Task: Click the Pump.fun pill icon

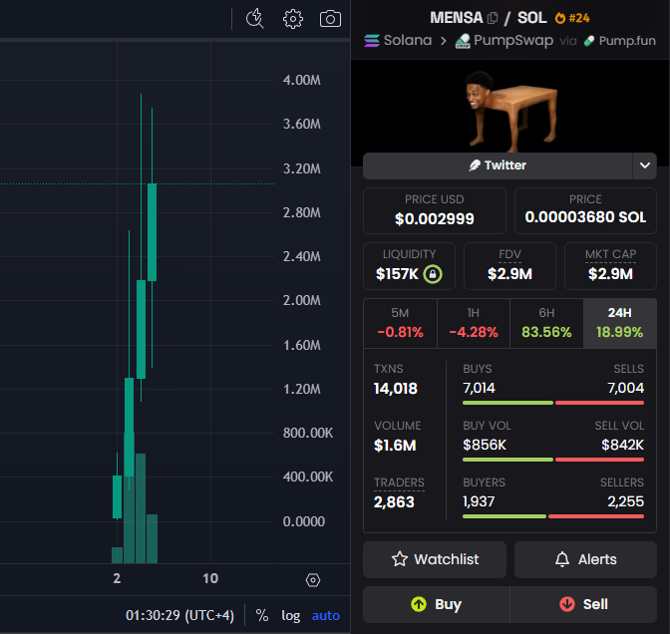Action: pyautogui.click(x=589, y=41)
